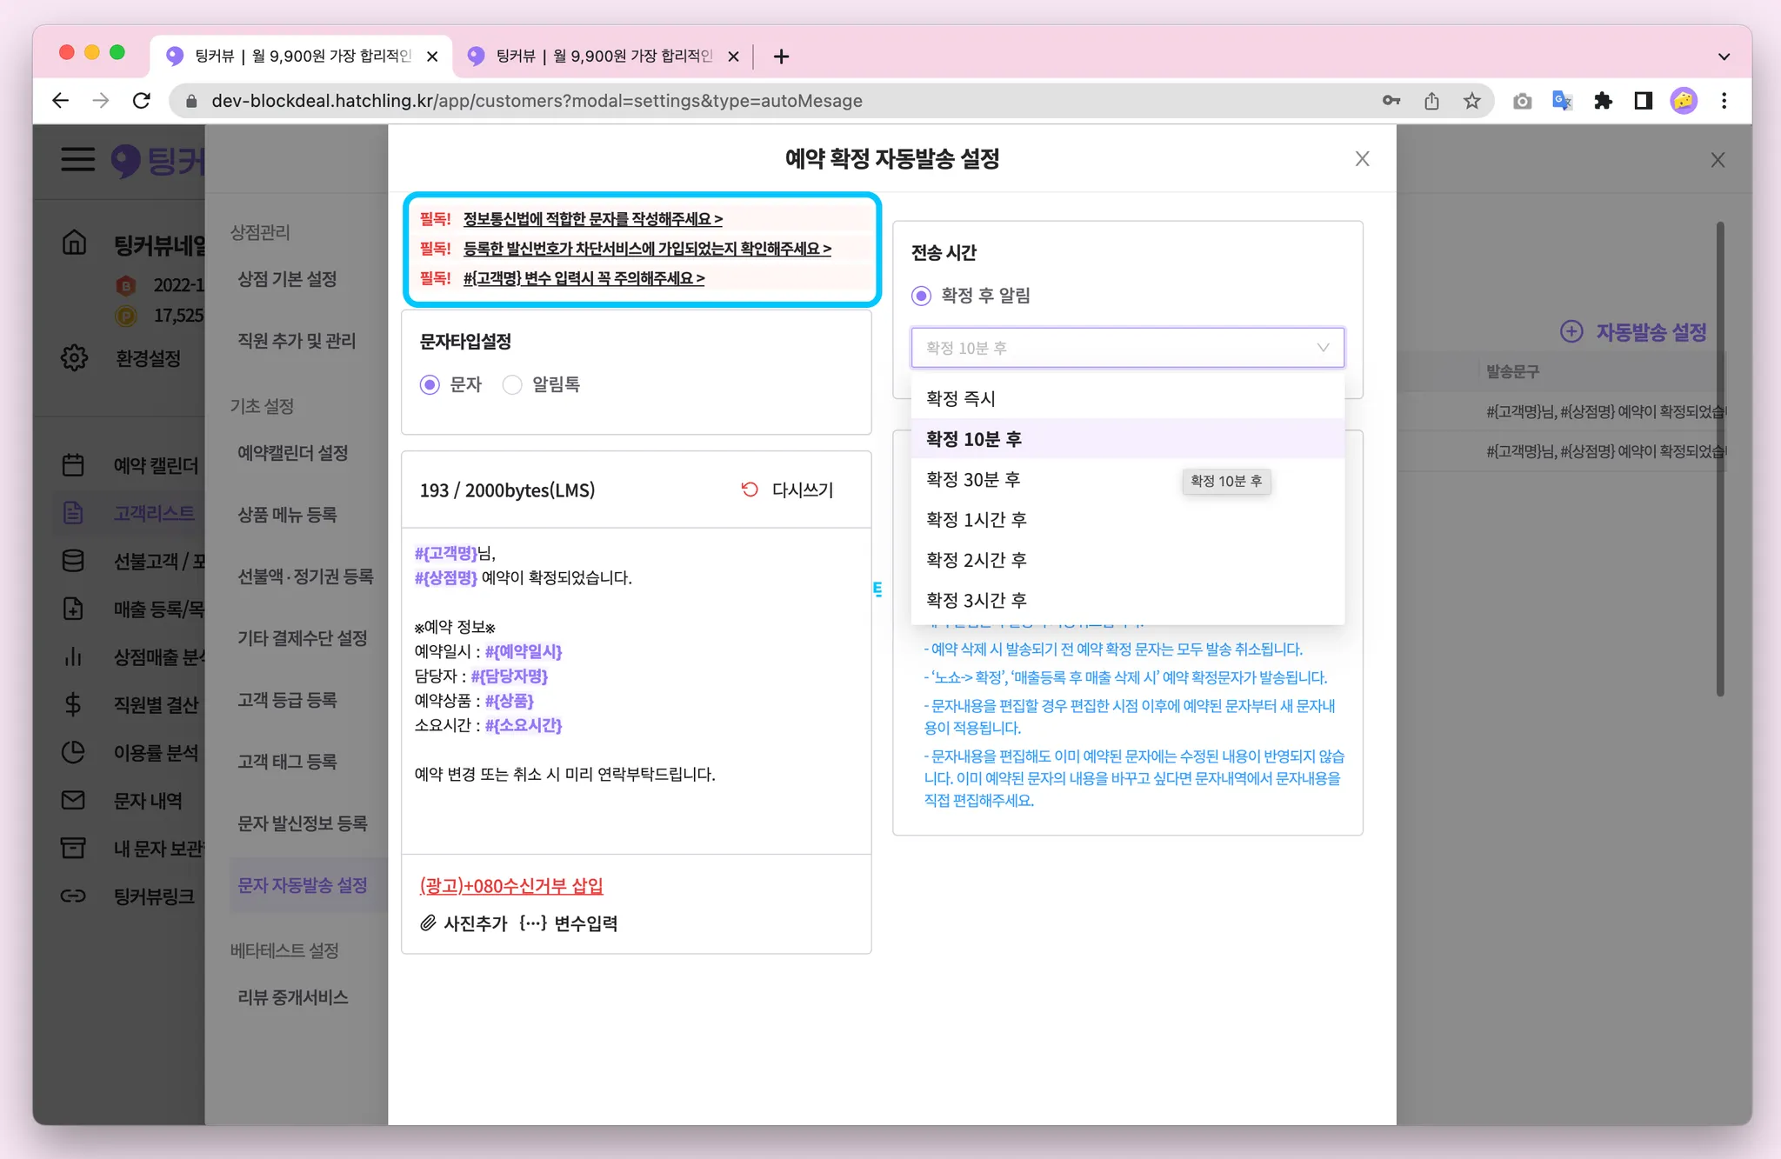The image size is (1781, 1159).
Task: Choose 확정 1시간 후 option
Action: [976, 519]
